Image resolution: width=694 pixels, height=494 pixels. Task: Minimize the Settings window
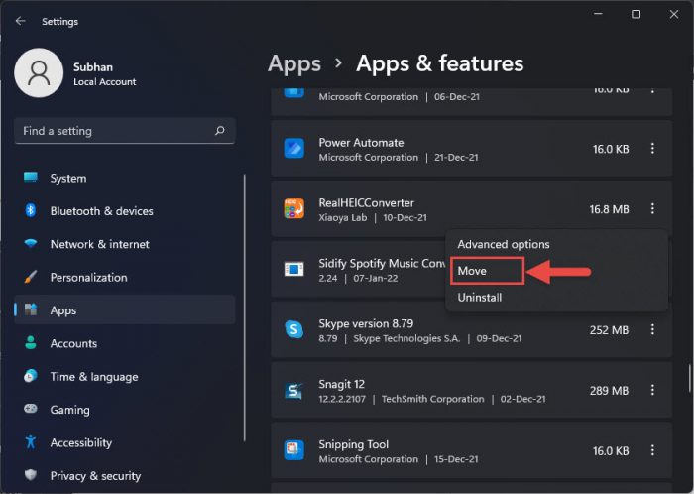pos(598,14)
